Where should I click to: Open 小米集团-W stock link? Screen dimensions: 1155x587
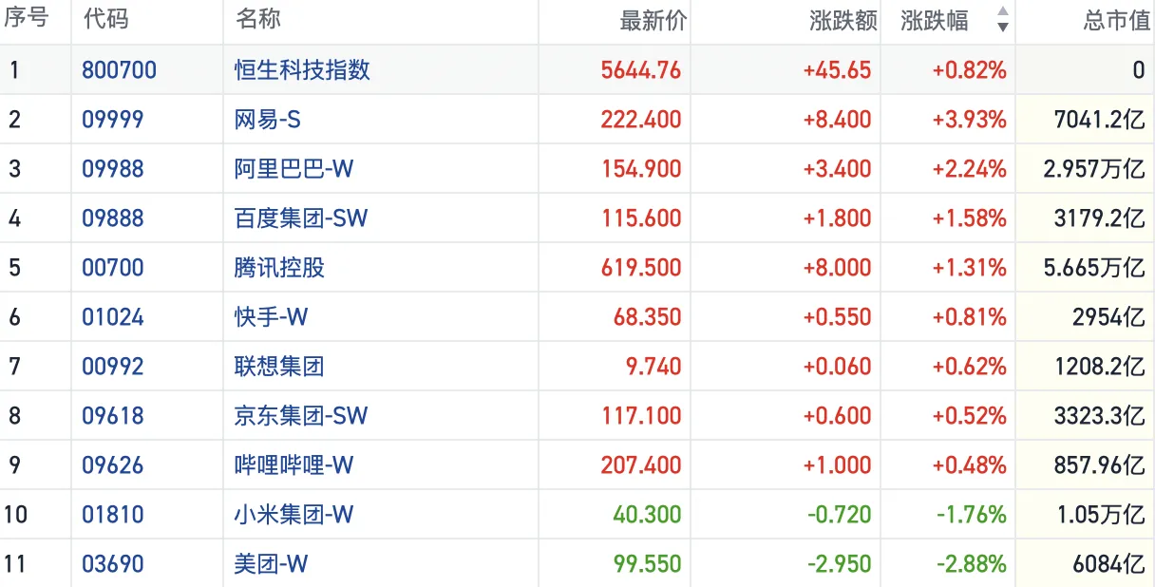pos(293,515)
